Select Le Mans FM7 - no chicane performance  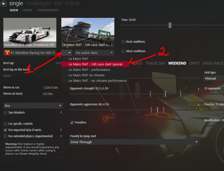[95, 81]
